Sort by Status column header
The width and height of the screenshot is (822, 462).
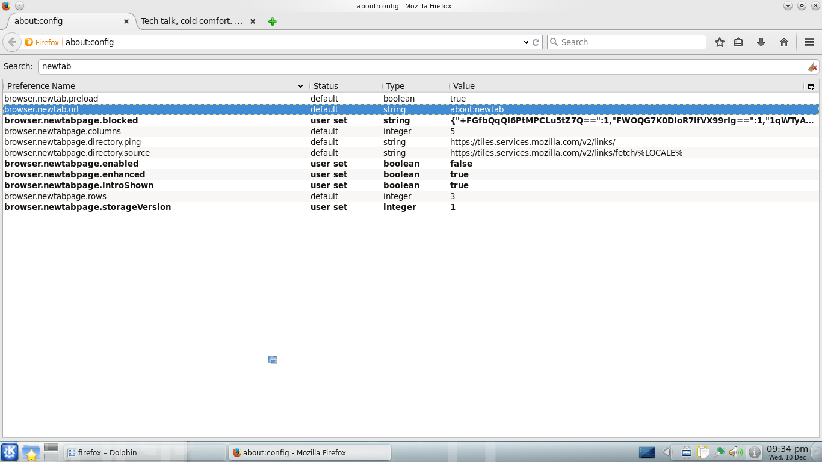point(346,86)
